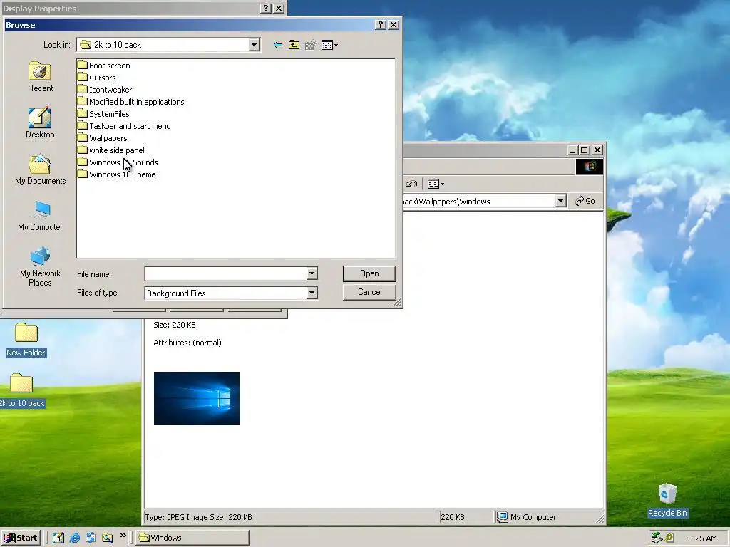This screenshot has width=730, height=547.
Task: Select Taskbar and start menu folder
Action: click(x=124, y=126)
